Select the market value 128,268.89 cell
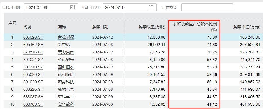 coord(241,52)
